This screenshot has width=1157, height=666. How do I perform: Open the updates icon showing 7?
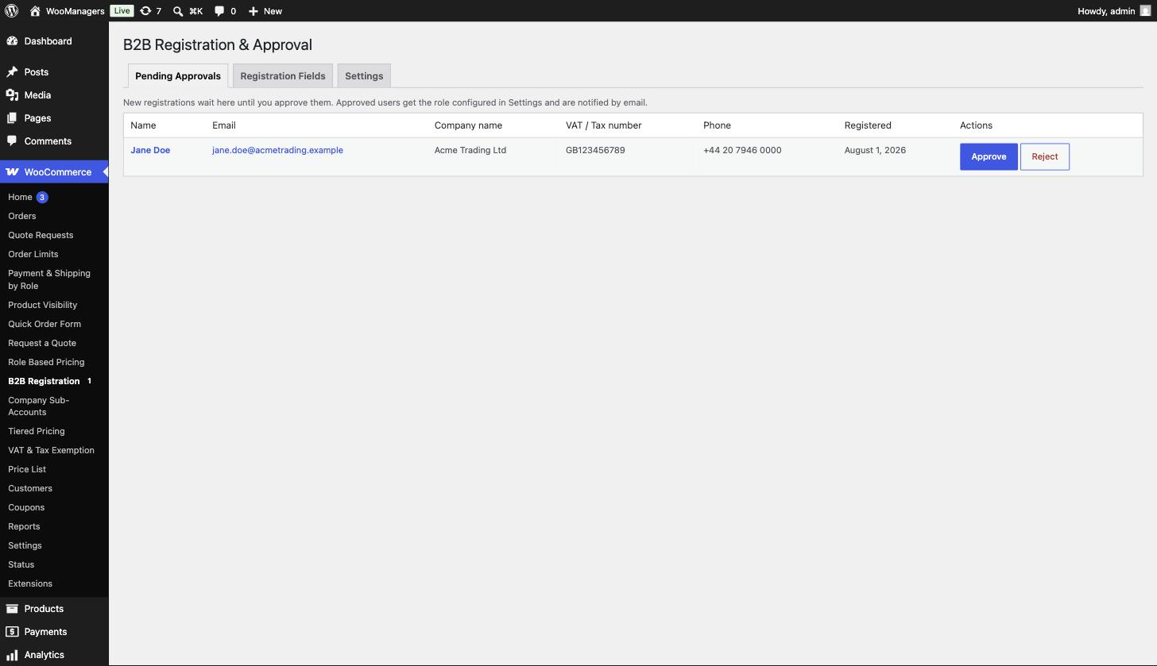(x=145, y=11)
